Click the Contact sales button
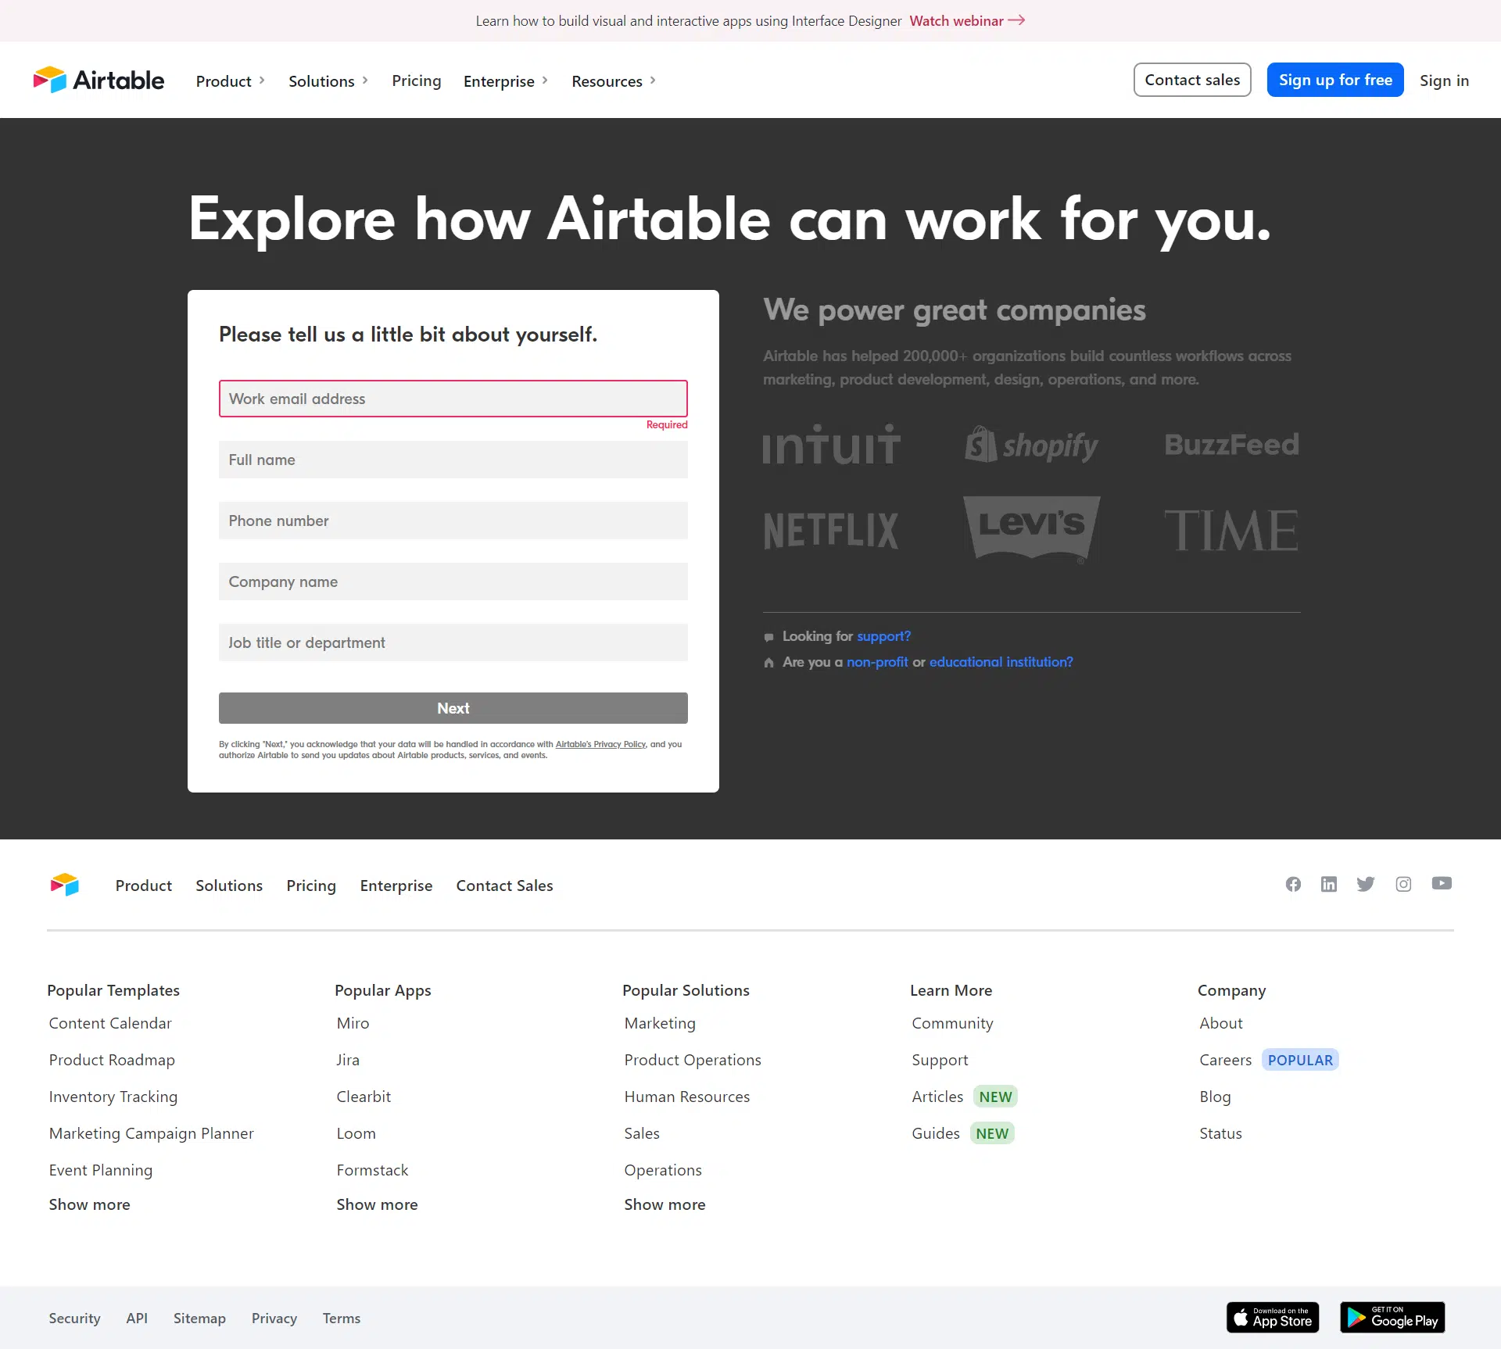Viewport: 1501px width, 1349px height. click(x=1192, y=80)
